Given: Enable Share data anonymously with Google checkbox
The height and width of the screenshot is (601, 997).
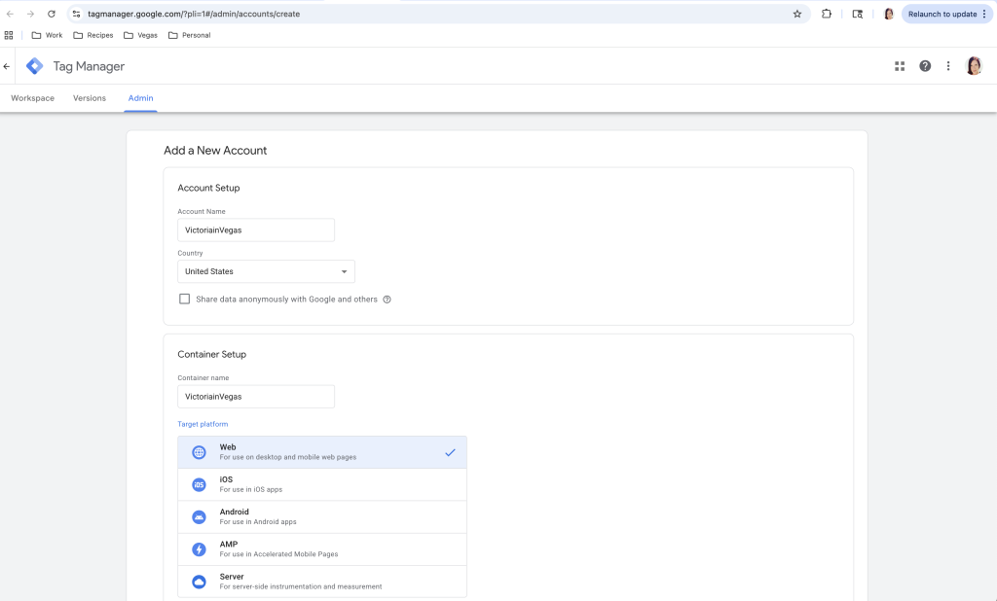Looking at the screenshot, I should click(x=184, y=300).
